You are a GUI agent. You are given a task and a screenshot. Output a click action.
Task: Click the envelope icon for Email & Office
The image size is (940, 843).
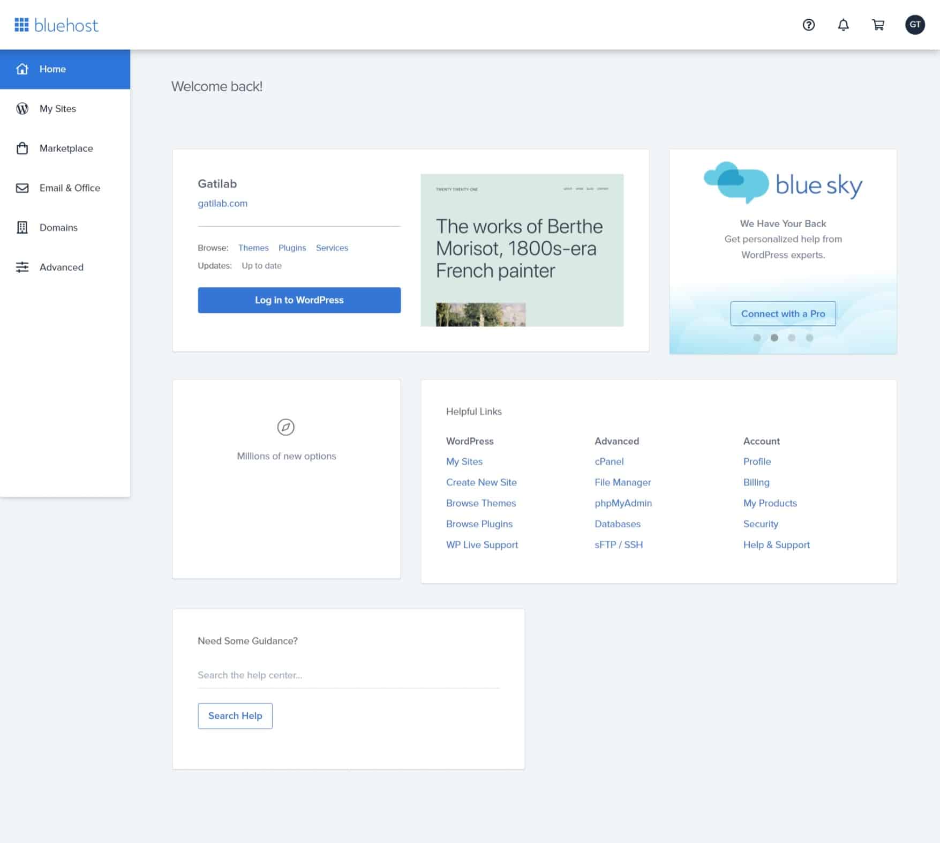click(22, 188)
